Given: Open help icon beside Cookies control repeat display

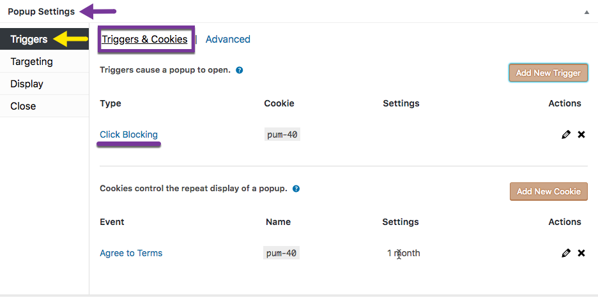Looking at the screenshot, I should pyautogui.click(x=296, y=189).
